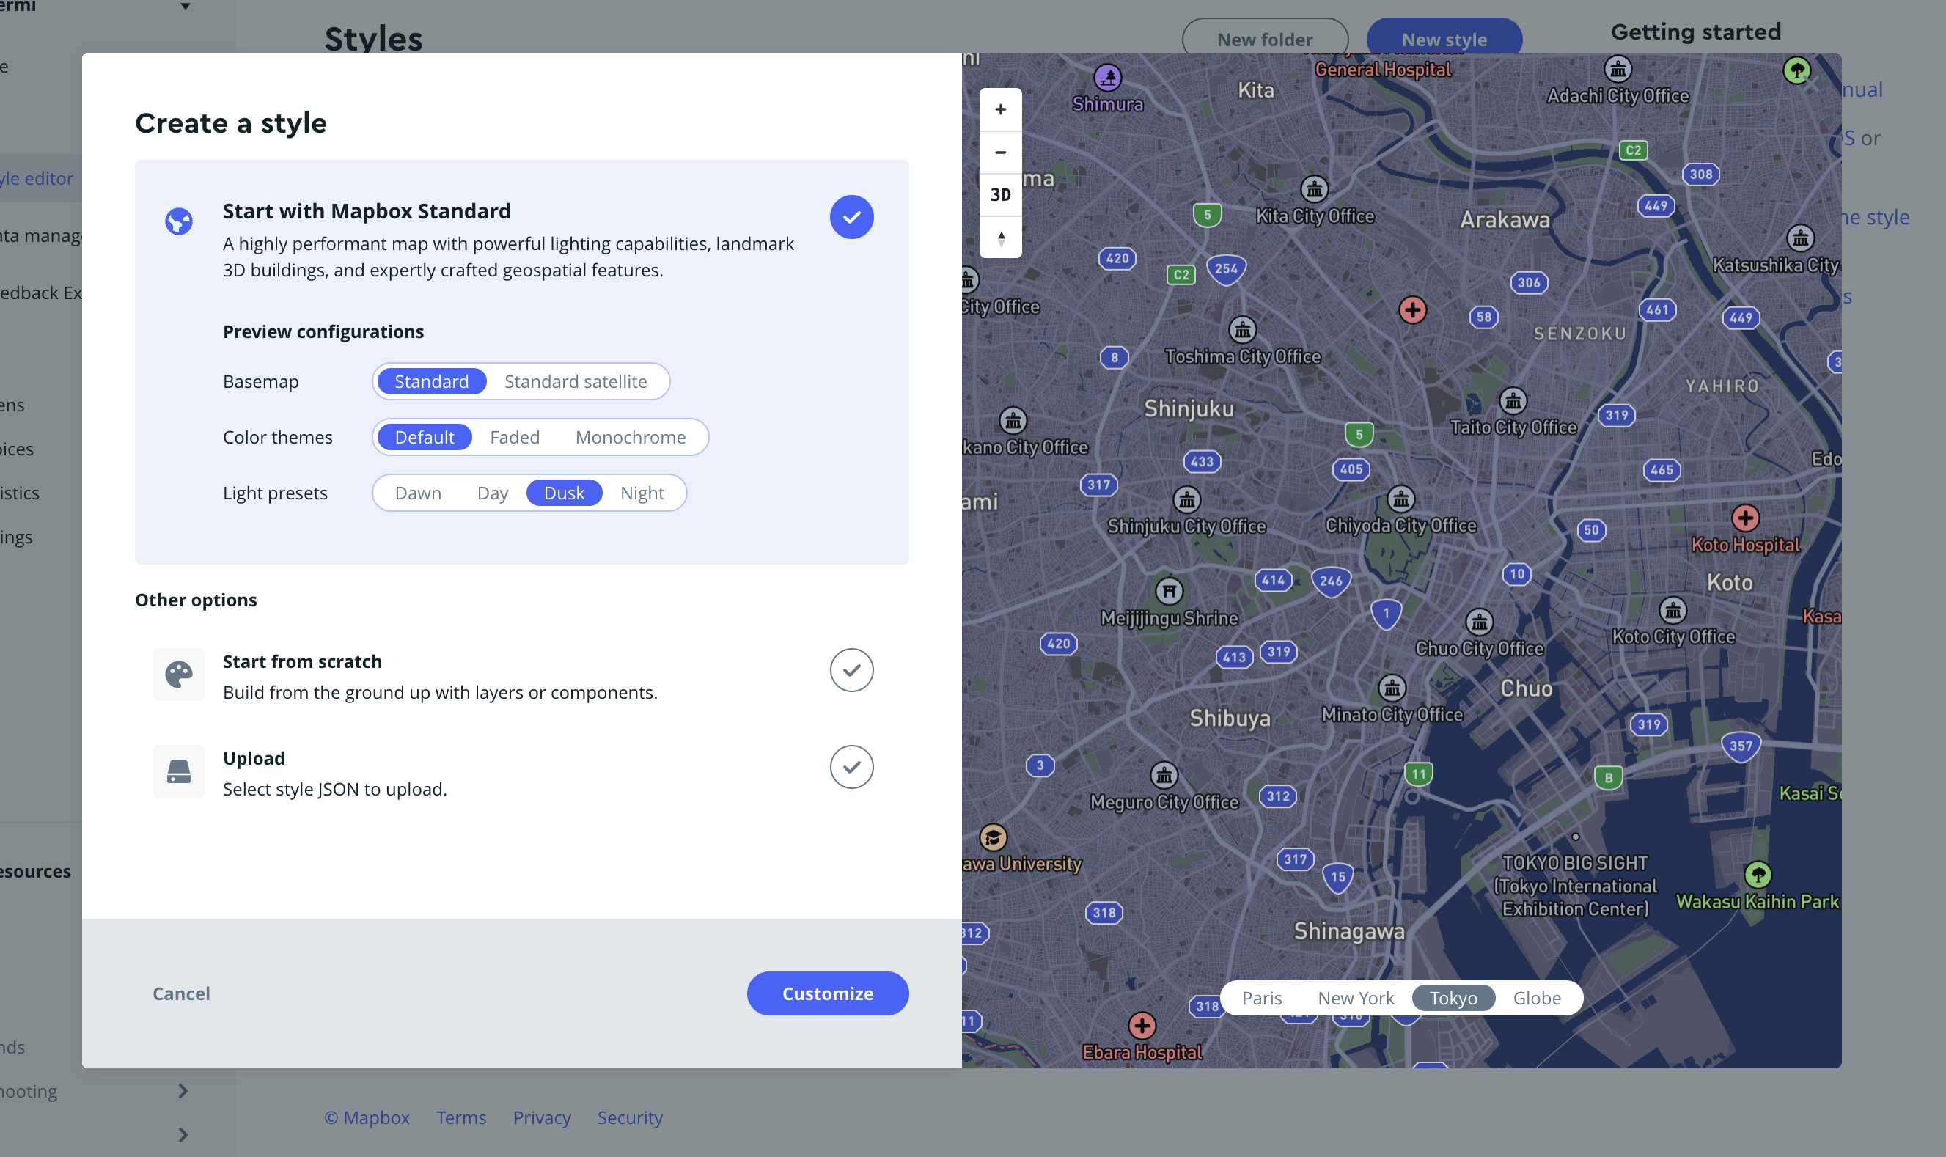Click the Start from scratch palette icon
1946x1157 pixels.
click(x=178, y=675)
